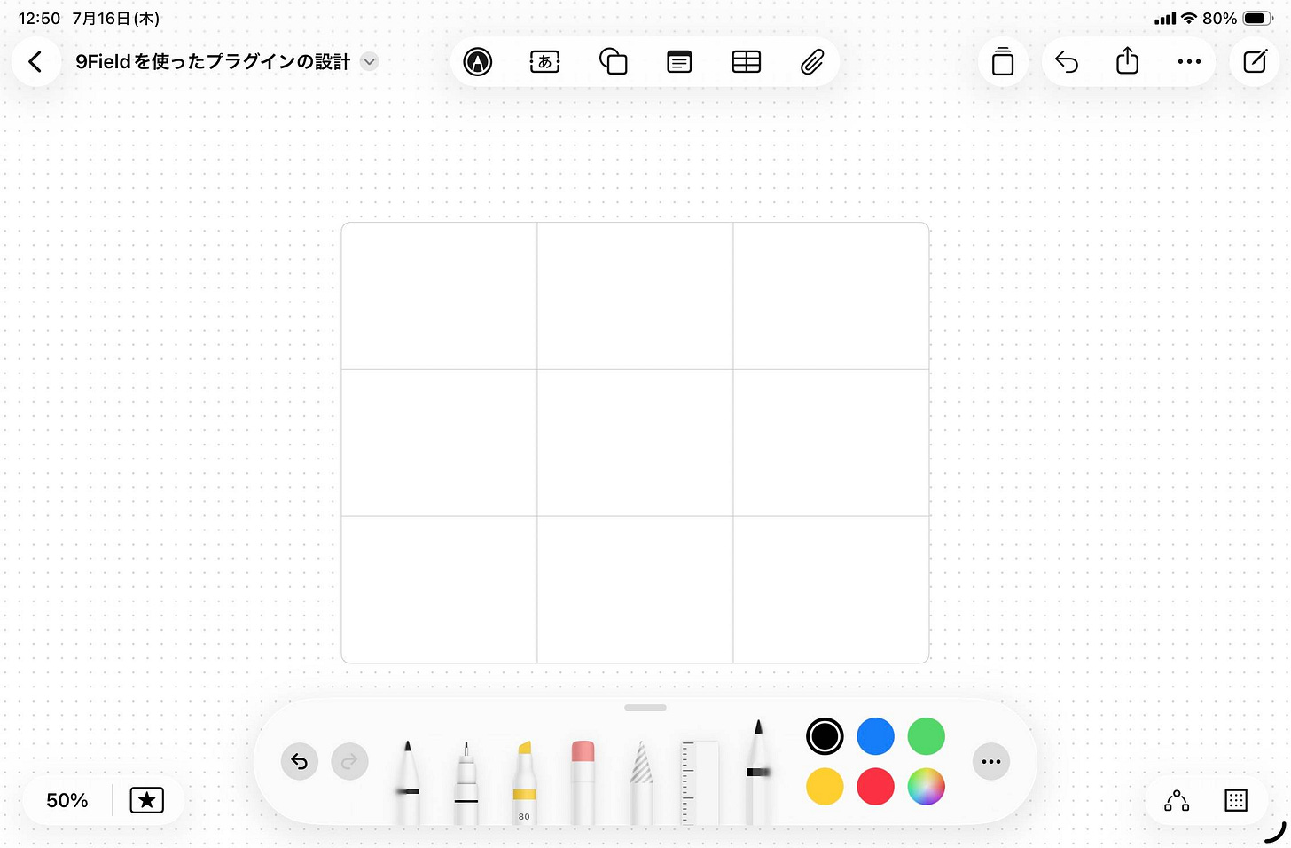Select the eraser tool
Viewport: 1291px width, 848px height.
point(583,782)
